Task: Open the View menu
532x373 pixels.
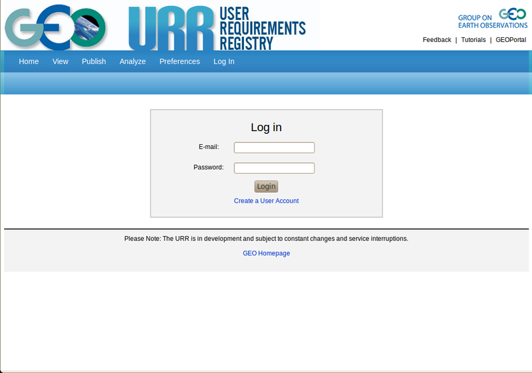Action: (x=61, y=61)
